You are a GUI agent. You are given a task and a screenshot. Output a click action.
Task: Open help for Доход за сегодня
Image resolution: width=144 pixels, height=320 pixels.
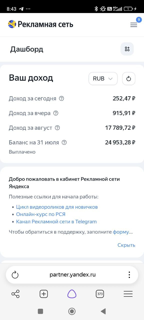[x=61, y=98]
